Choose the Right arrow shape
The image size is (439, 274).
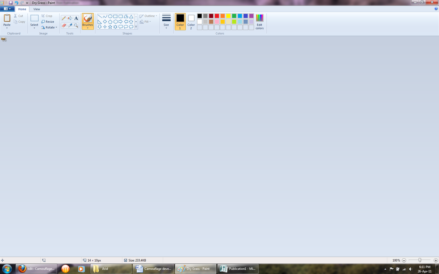click(x=121, y=22)
